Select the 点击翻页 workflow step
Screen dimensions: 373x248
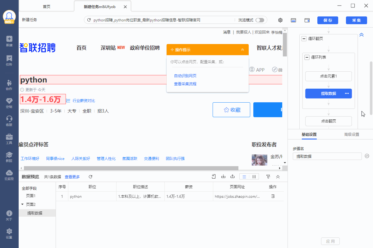pos(329,121)
